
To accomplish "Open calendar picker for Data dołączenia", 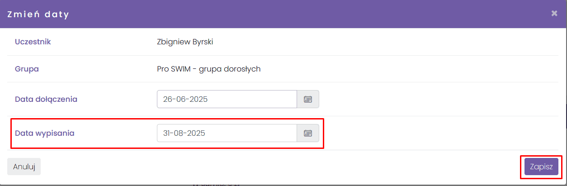I will click(308, 99).
